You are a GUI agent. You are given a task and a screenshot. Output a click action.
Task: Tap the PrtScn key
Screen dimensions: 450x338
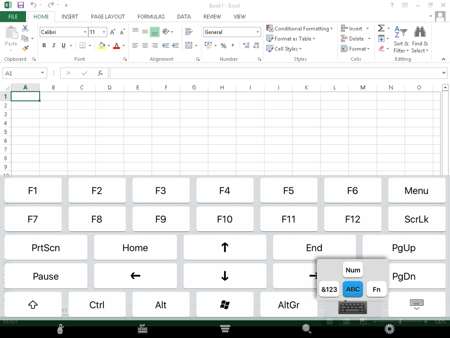click(x=46, y=247)
